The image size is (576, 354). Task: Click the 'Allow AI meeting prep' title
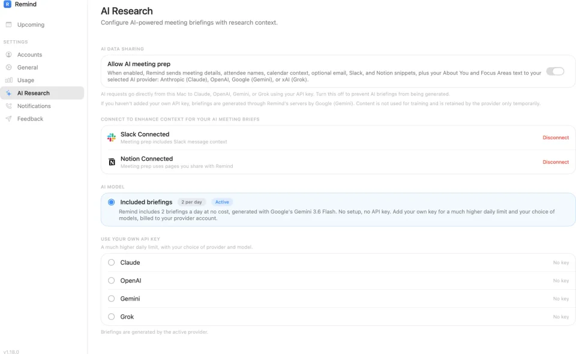pyautogui.click(x=139, y=64)
